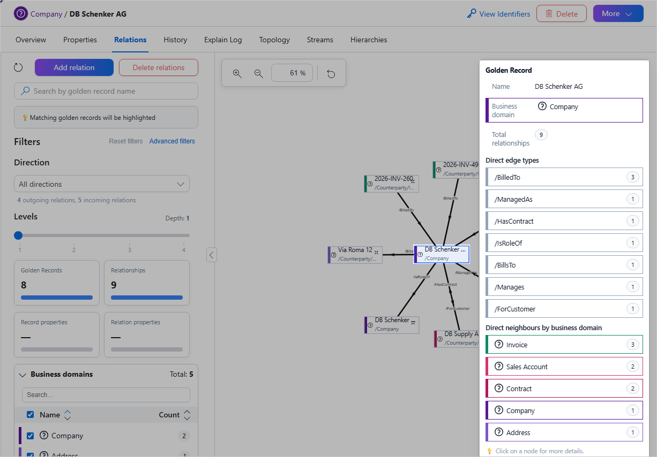
Task: Click the Add relation button
Action: click(x=74, y=67)
